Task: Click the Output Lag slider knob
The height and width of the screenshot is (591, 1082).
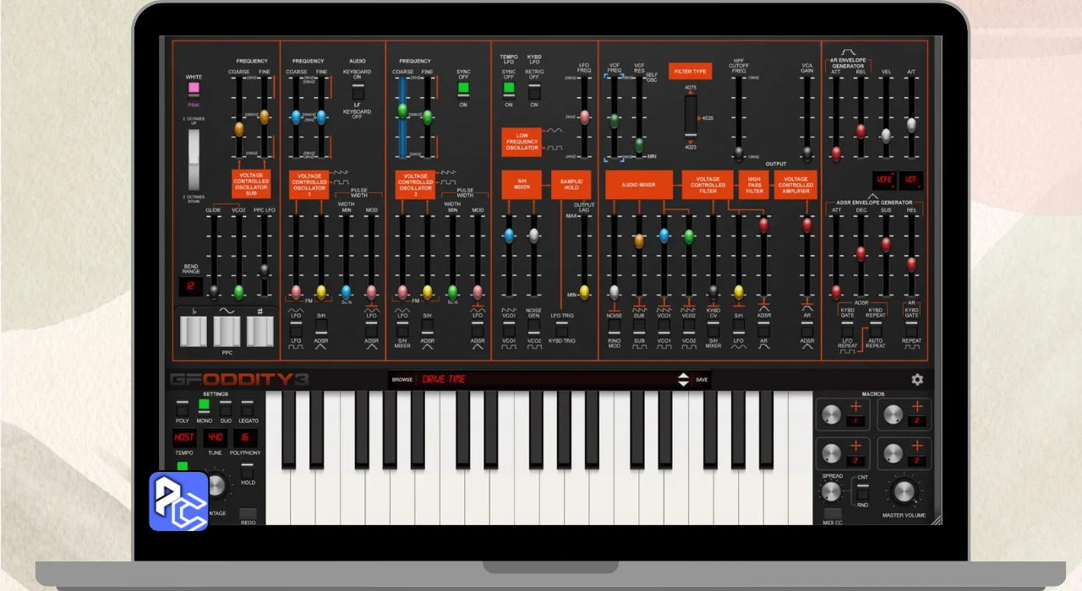Action: (584, 292)
